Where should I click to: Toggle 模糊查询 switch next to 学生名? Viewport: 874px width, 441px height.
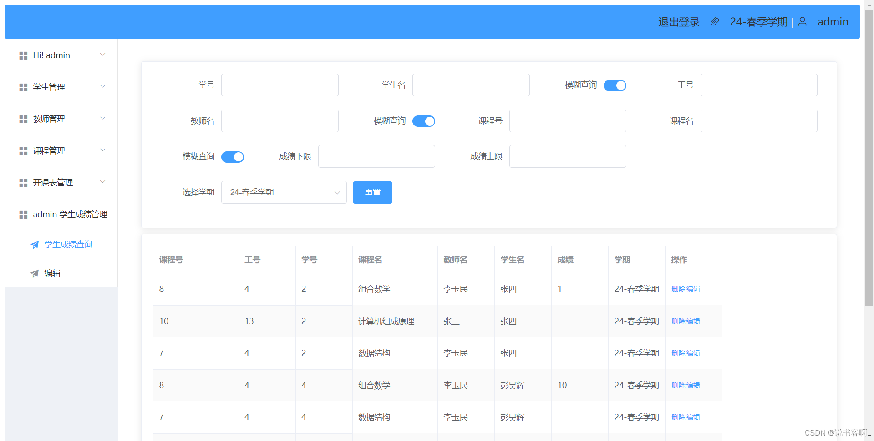point(615,85)
